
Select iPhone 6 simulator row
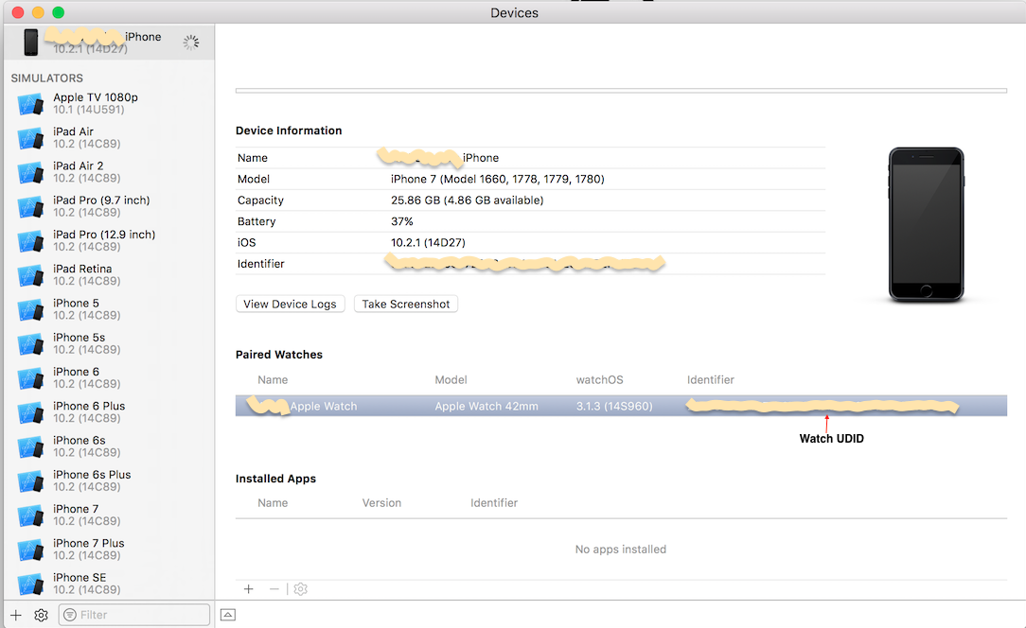point(109,377)
